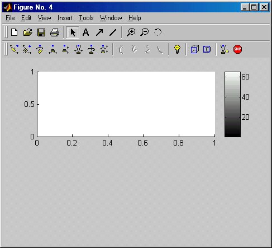Click the grayscale colorbar
The image size is (272, 248).
coord(232,105)
